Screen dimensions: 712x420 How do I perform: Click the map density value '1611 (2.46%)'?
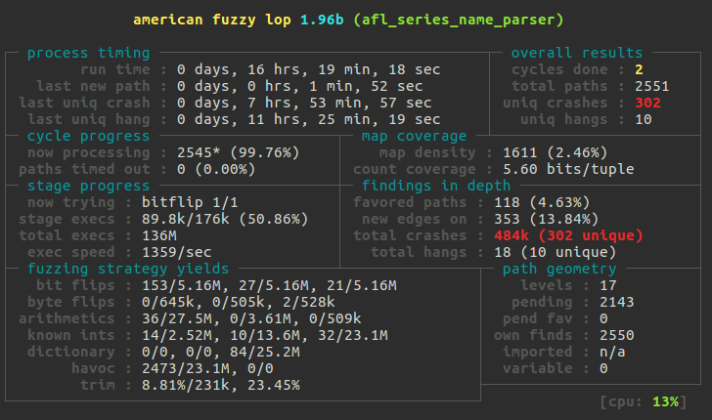[555, 152]
